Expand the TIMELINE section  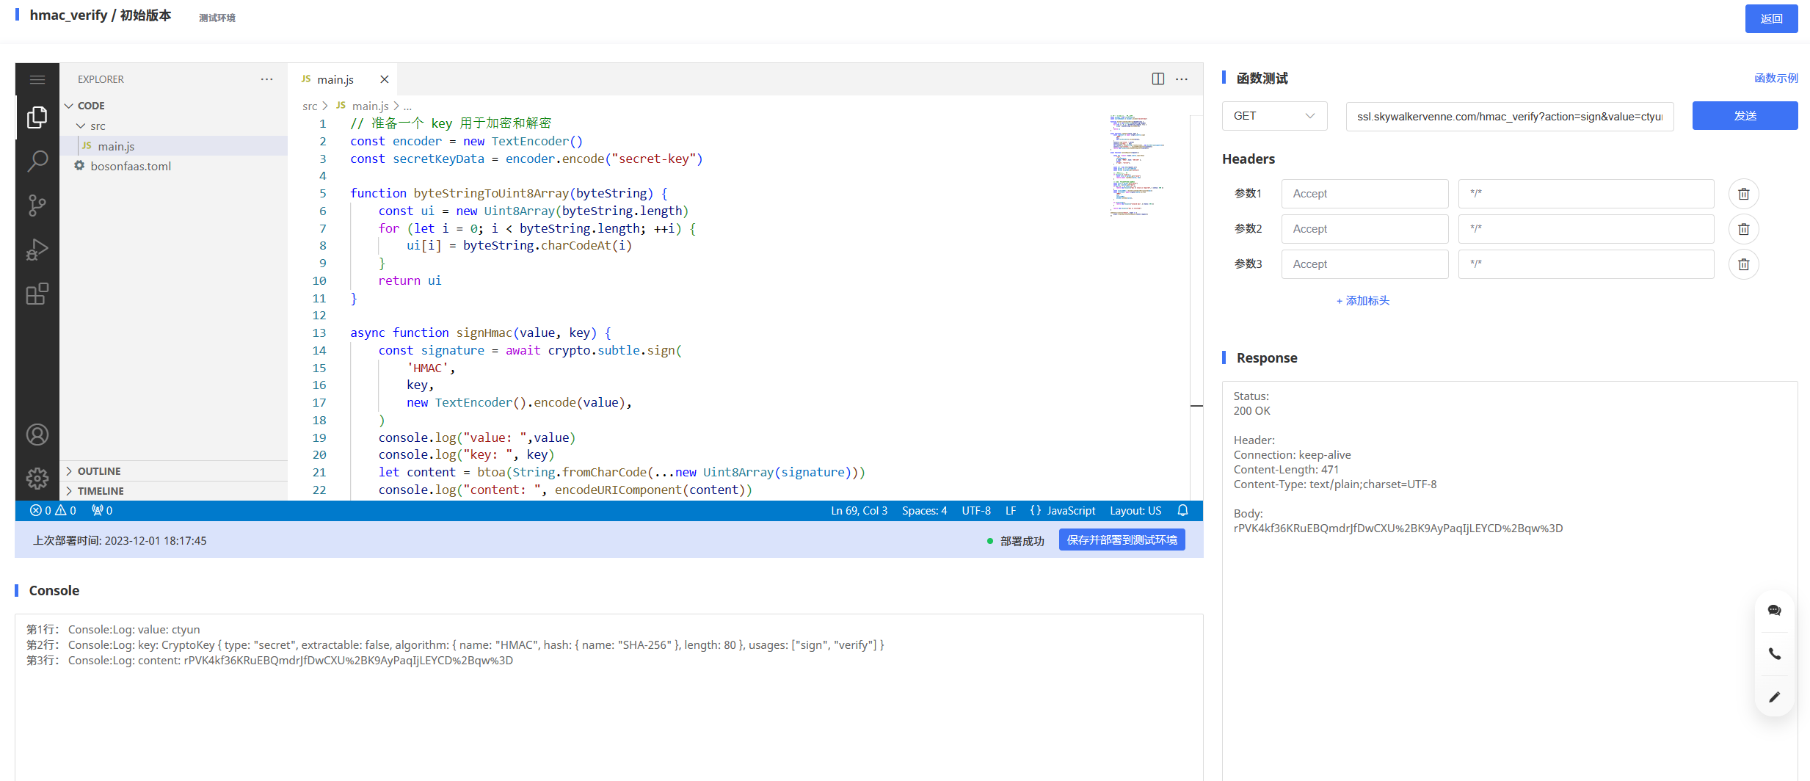(x=100, y=491)
